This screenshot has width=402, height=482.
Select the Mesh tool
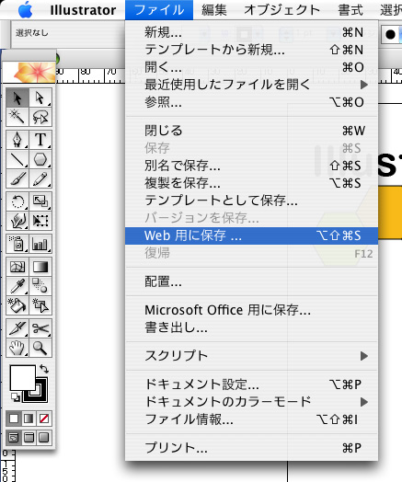point(17,267)
